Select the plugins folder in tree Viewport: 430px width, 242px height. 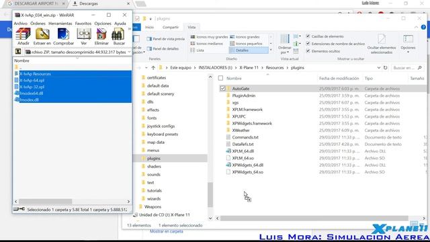pyautogui.click(x=154, y=159)
